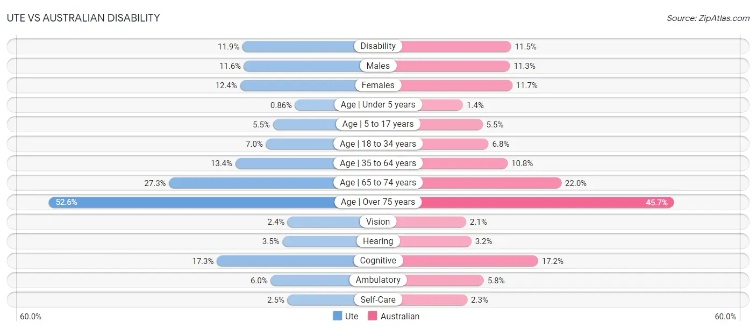Select the Cognitive category label

click(x=378, y=261)
